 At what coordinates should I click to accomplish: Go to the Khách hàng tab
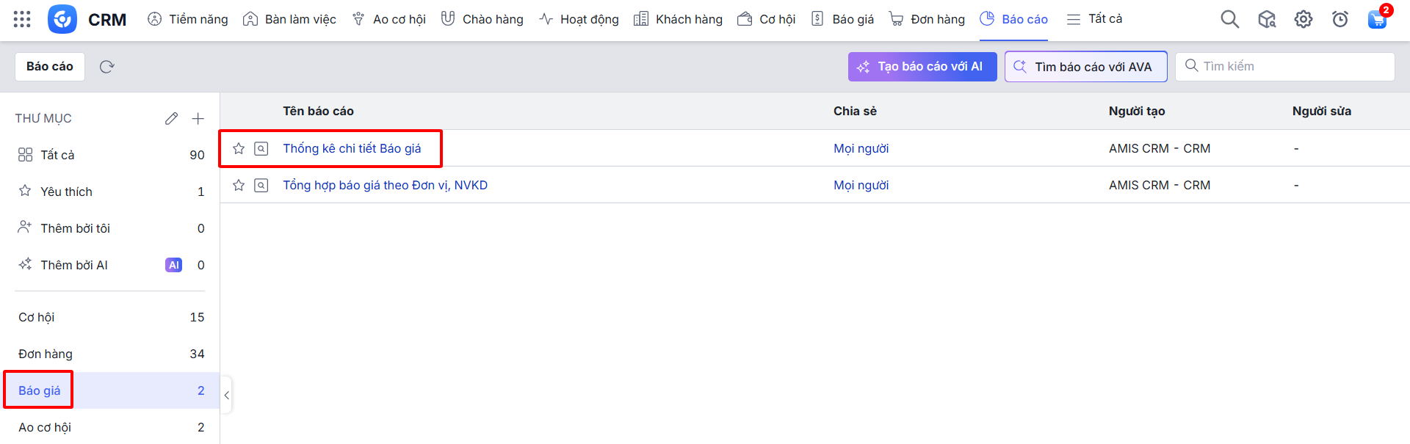(678, 19)
